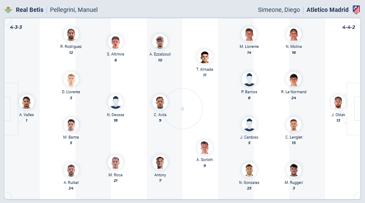
Task: Select A. Sorloth's player avatar
Action: tap(205, 147)
